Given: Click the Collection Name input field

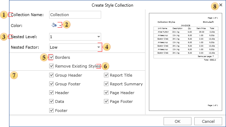Looking at the screenshot, I should point(75,15).
